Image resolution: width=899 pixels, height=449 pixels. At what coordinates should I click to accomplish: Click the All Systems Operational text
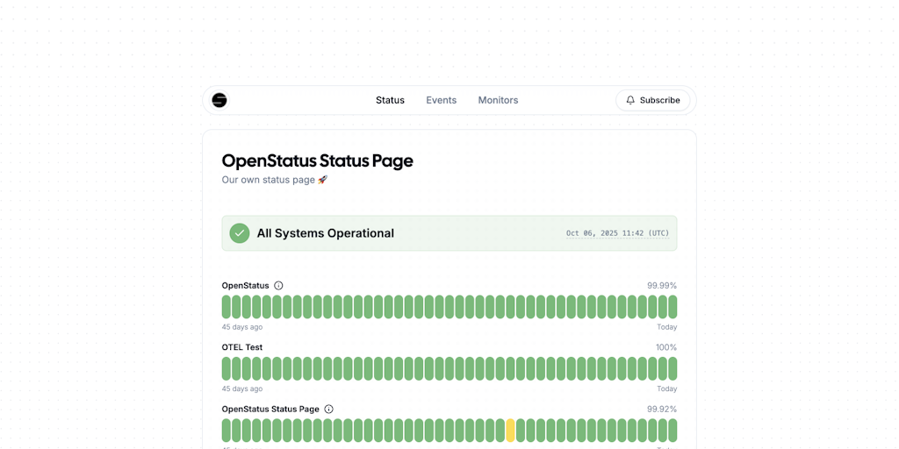325,233
